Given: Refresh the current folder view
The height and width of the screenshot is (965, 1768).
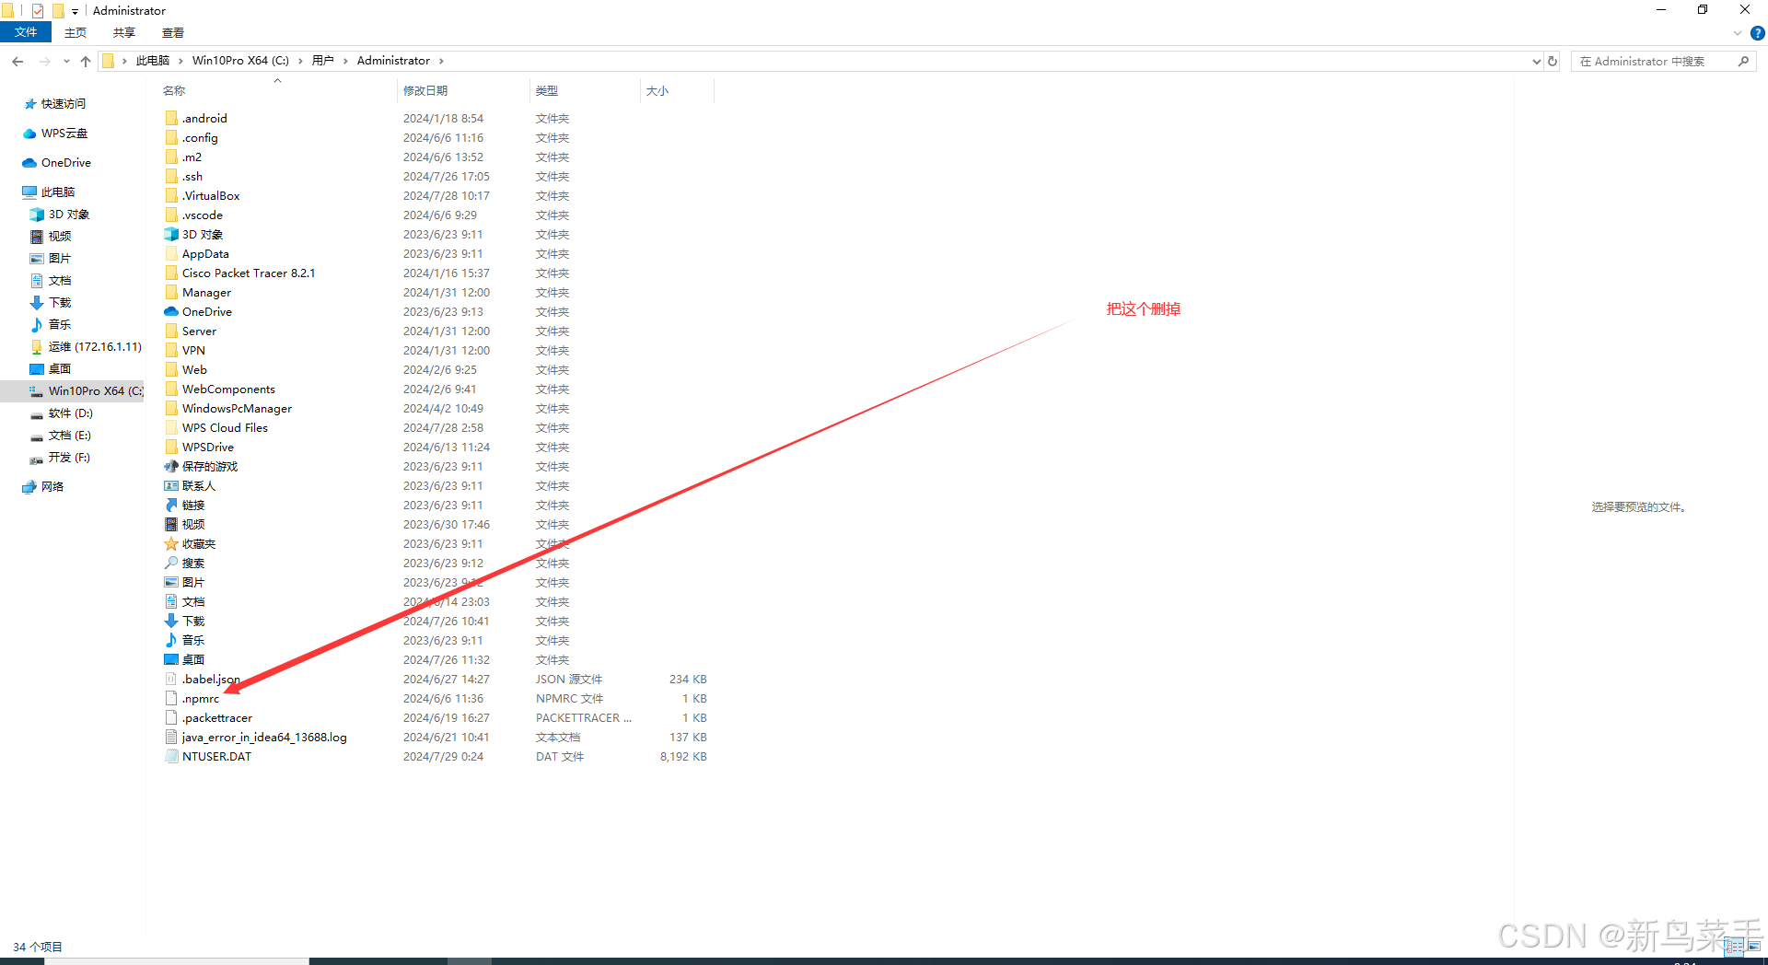Looking at the screenshot, I should click(x=1553, y=61).
